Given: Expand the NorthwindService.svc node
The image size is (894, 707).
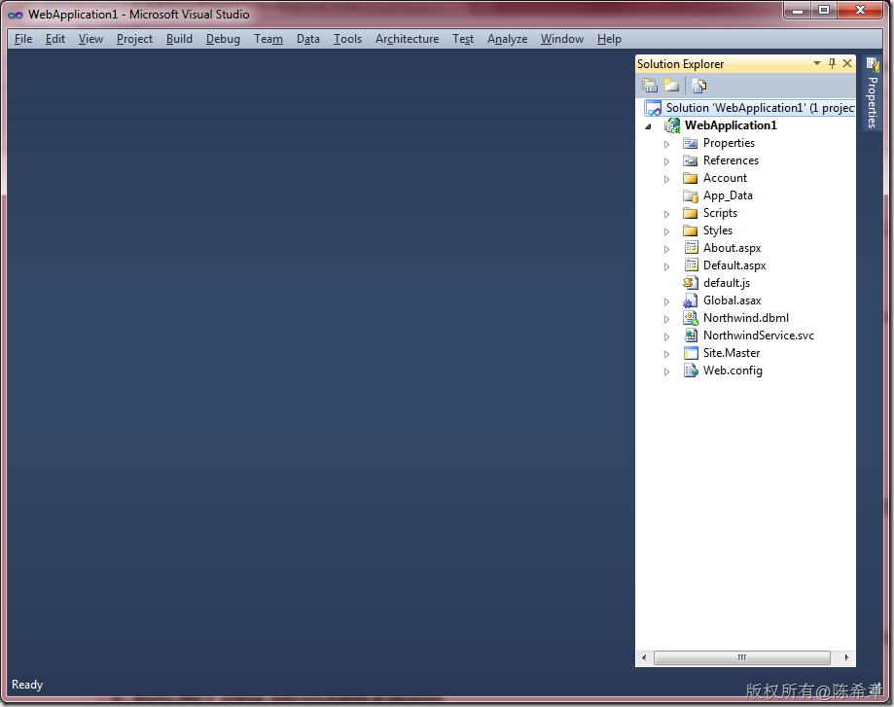Looking at the screenshot, I should (x=666, y=336).
